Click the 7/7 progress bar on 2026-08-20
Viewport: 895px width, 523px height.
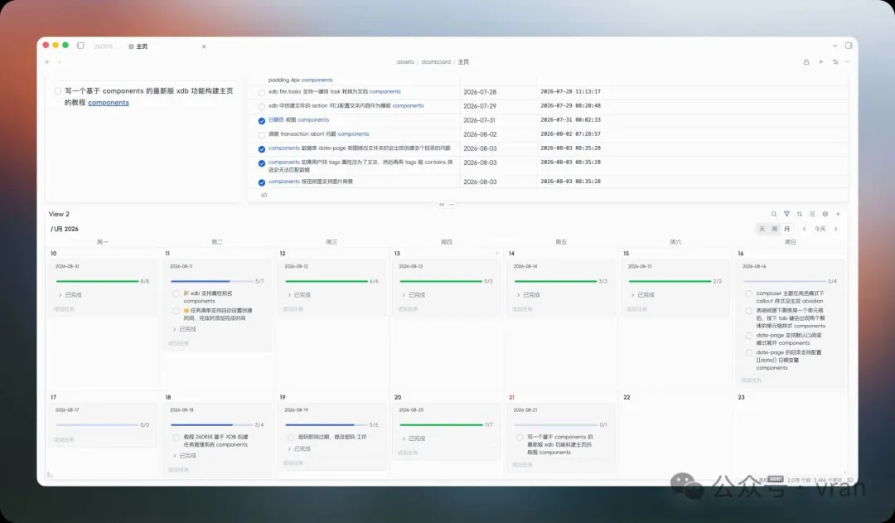coord(441,425)
